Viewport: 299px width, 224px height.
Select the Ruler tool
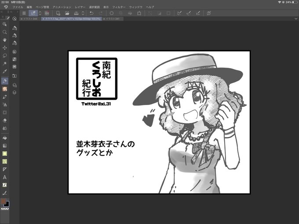coord(4,170)
